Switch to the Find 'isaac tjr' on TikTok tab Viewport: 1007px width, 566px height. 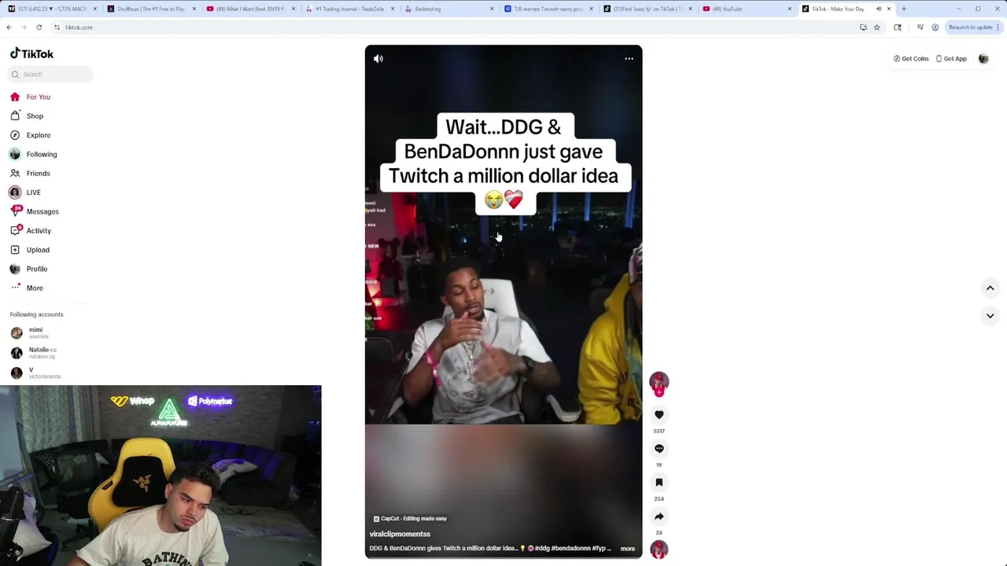[x=647, y=9]
